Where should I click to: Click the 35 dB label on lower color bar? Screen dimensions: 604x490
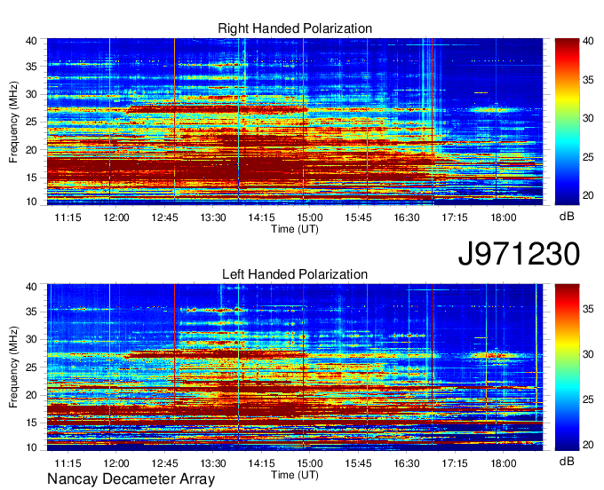click(588, 309)
